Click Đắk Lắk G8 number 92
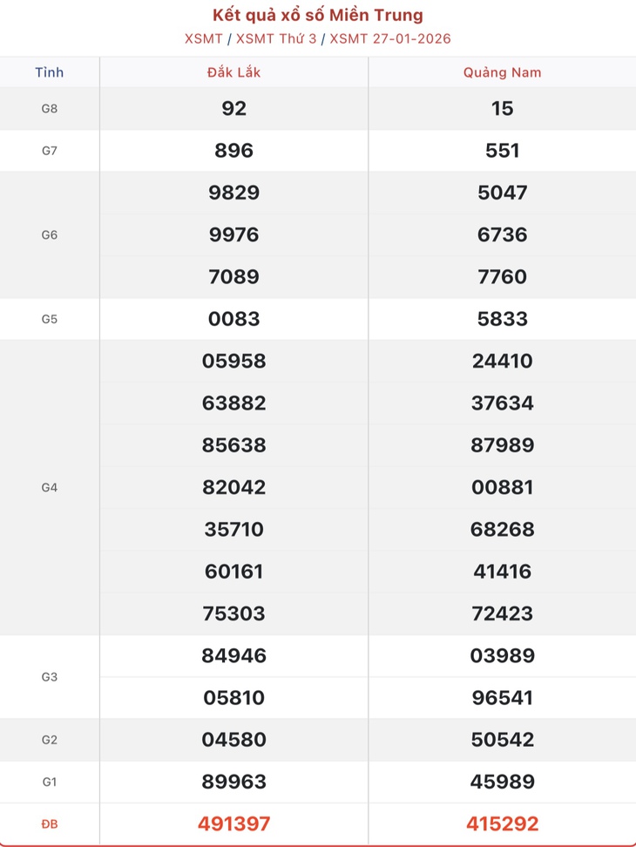This screenshot has width=636, height=847. point(233,109)
